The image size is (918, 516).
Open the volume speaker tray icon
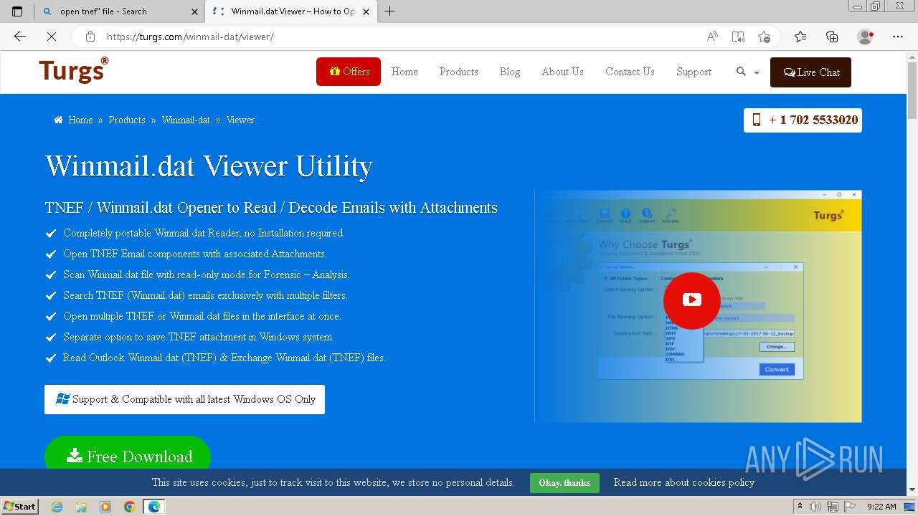coord(815,507)
